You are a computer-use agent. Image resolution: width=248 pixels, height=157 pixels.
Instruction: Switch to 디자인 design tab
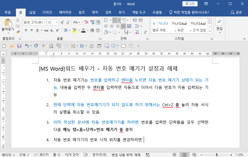tap(47, 12)
